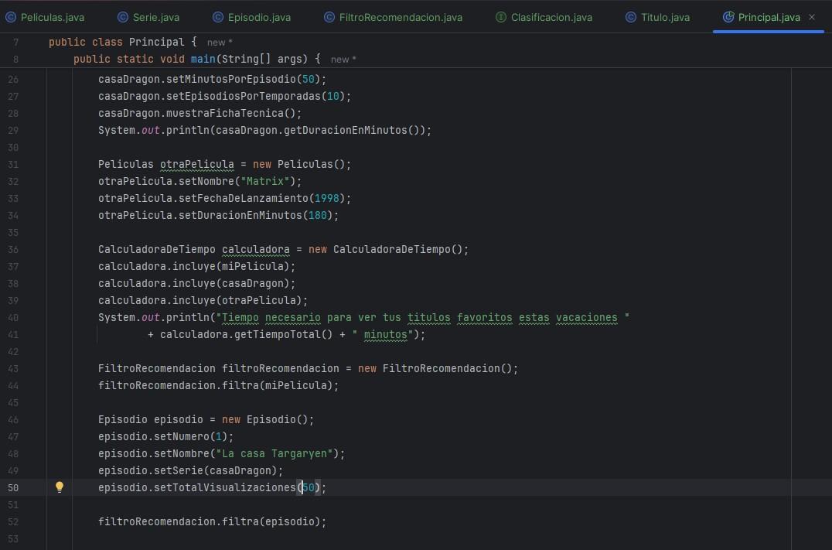The image size is (832, 550).
Task: Click the class icon on Episodio.java tab
Action: click(x=217, y=17)
